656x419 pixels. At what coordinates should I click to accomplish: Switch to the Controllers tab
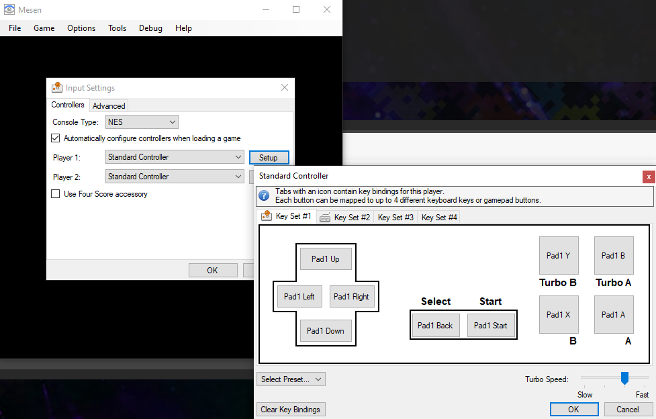[68, 105]
